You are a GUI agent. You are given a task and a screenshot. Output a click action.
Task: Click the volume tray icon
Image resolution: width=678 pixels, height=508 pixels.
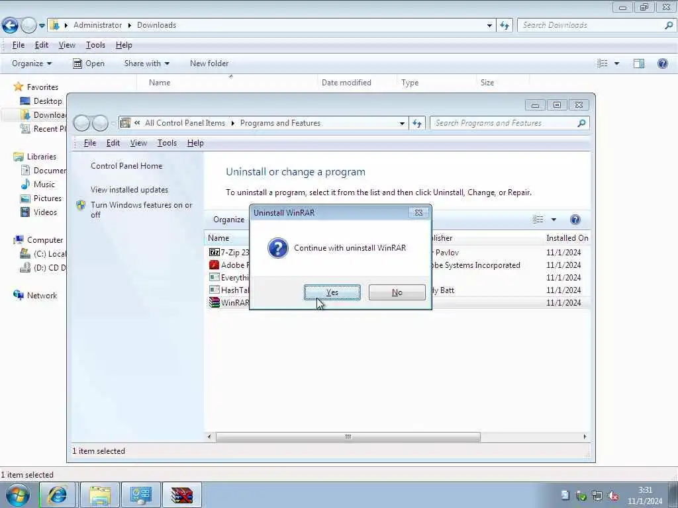[x=614, y=496]
